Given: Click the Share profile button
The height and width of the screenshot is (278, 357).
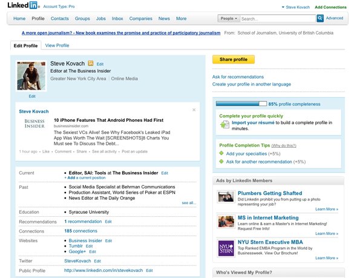Looking at the screenshot, I should pyautogui.click(x=234, y=59).
